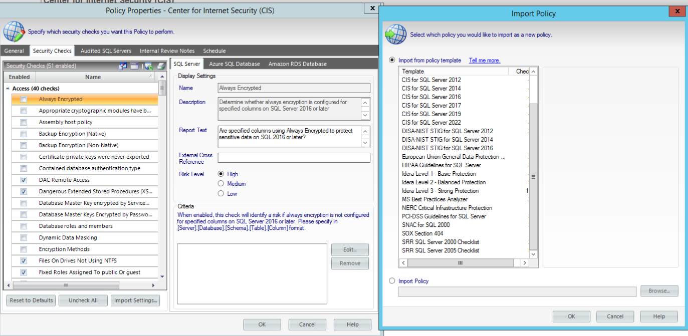
Task: Click the Reset to Defaults button
Action: click(32, 300)
